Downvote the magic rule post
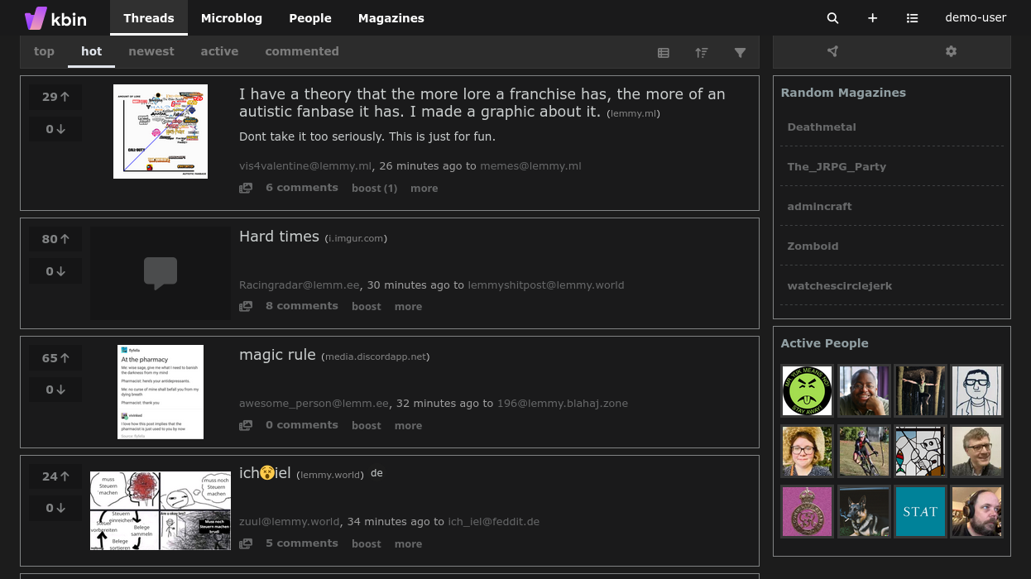Image resolution: width=1031 pixels, height=579 pixels. [55, 390]
